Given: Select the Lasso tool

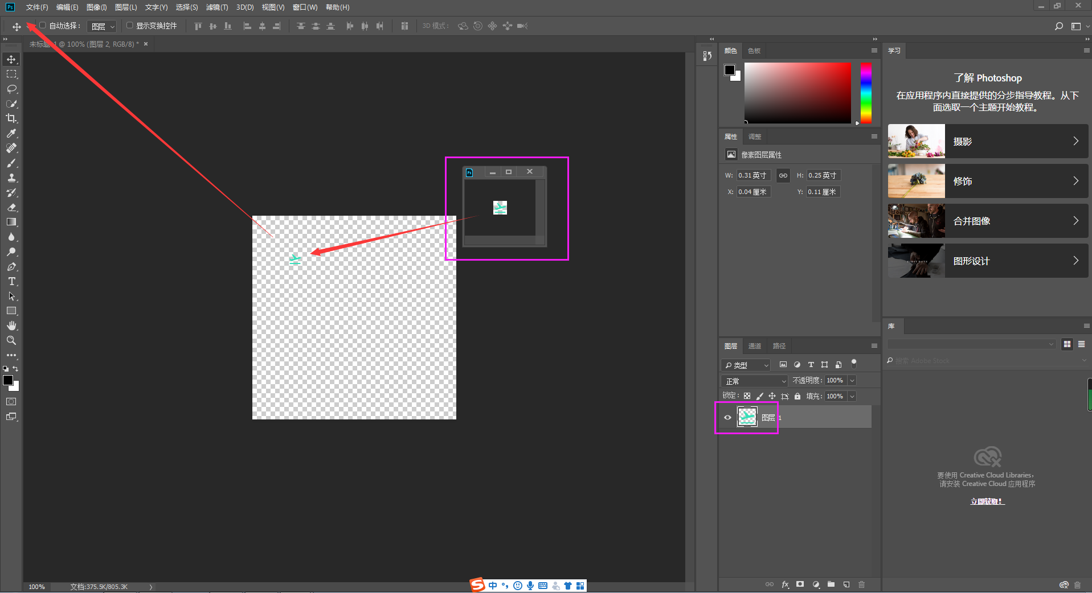Looking at the screenshot, I should pos(11,89).
